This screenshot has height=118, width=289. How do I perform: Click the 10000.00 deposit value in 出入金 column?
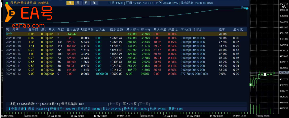[101, 74]
